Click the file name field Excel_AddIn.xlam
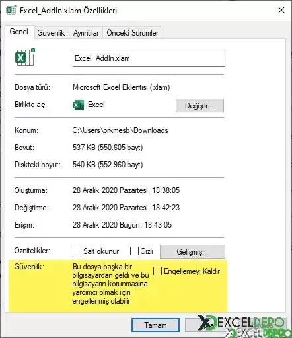Image resolution: width=292 pixels, height=338 pixels. 149,59
